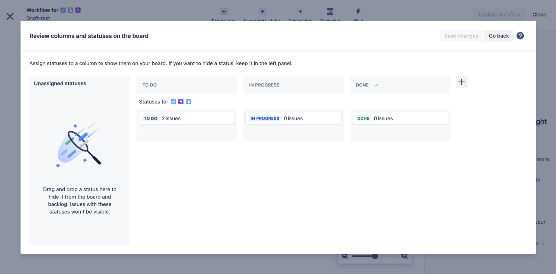
Task: Add a new to-do status
Action: (x=223, y=12)
